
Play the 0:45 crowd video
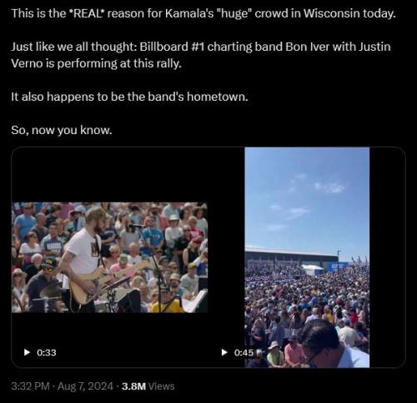[224, 352]
